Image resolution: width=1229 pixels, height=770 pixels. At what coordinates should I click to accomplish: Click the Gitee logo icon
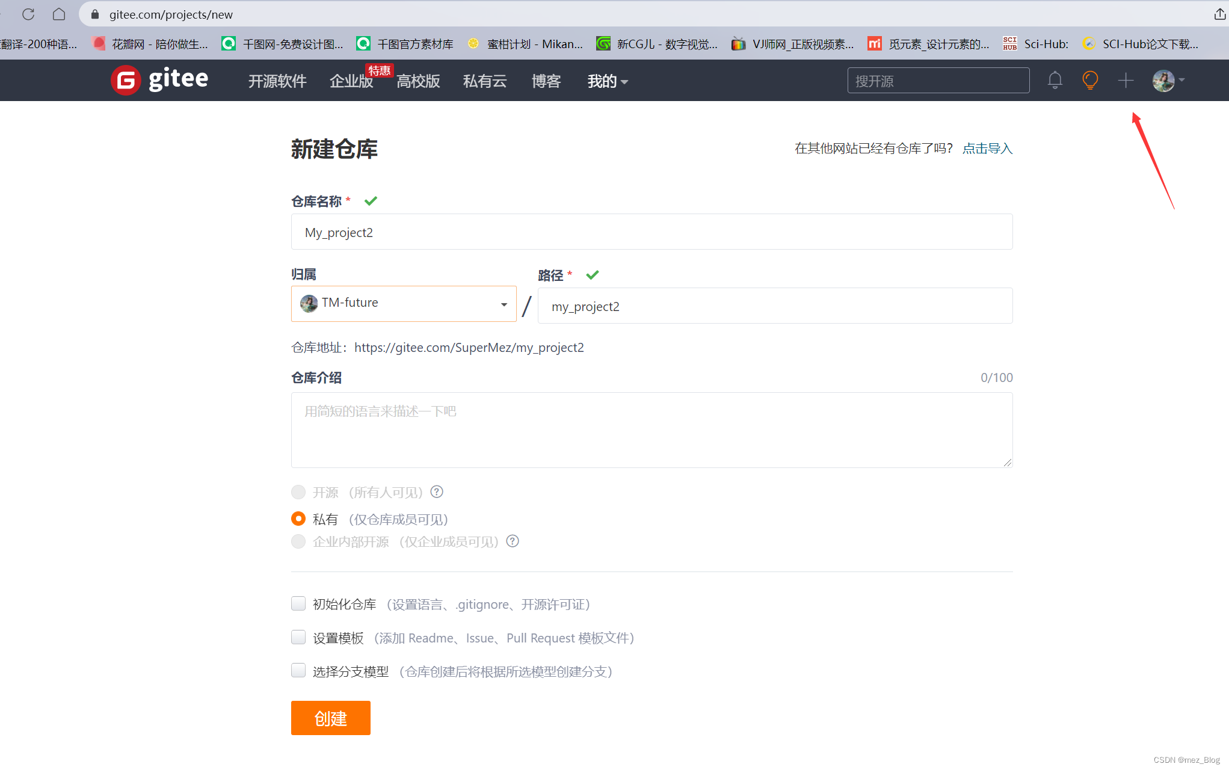tap(126, 80)
